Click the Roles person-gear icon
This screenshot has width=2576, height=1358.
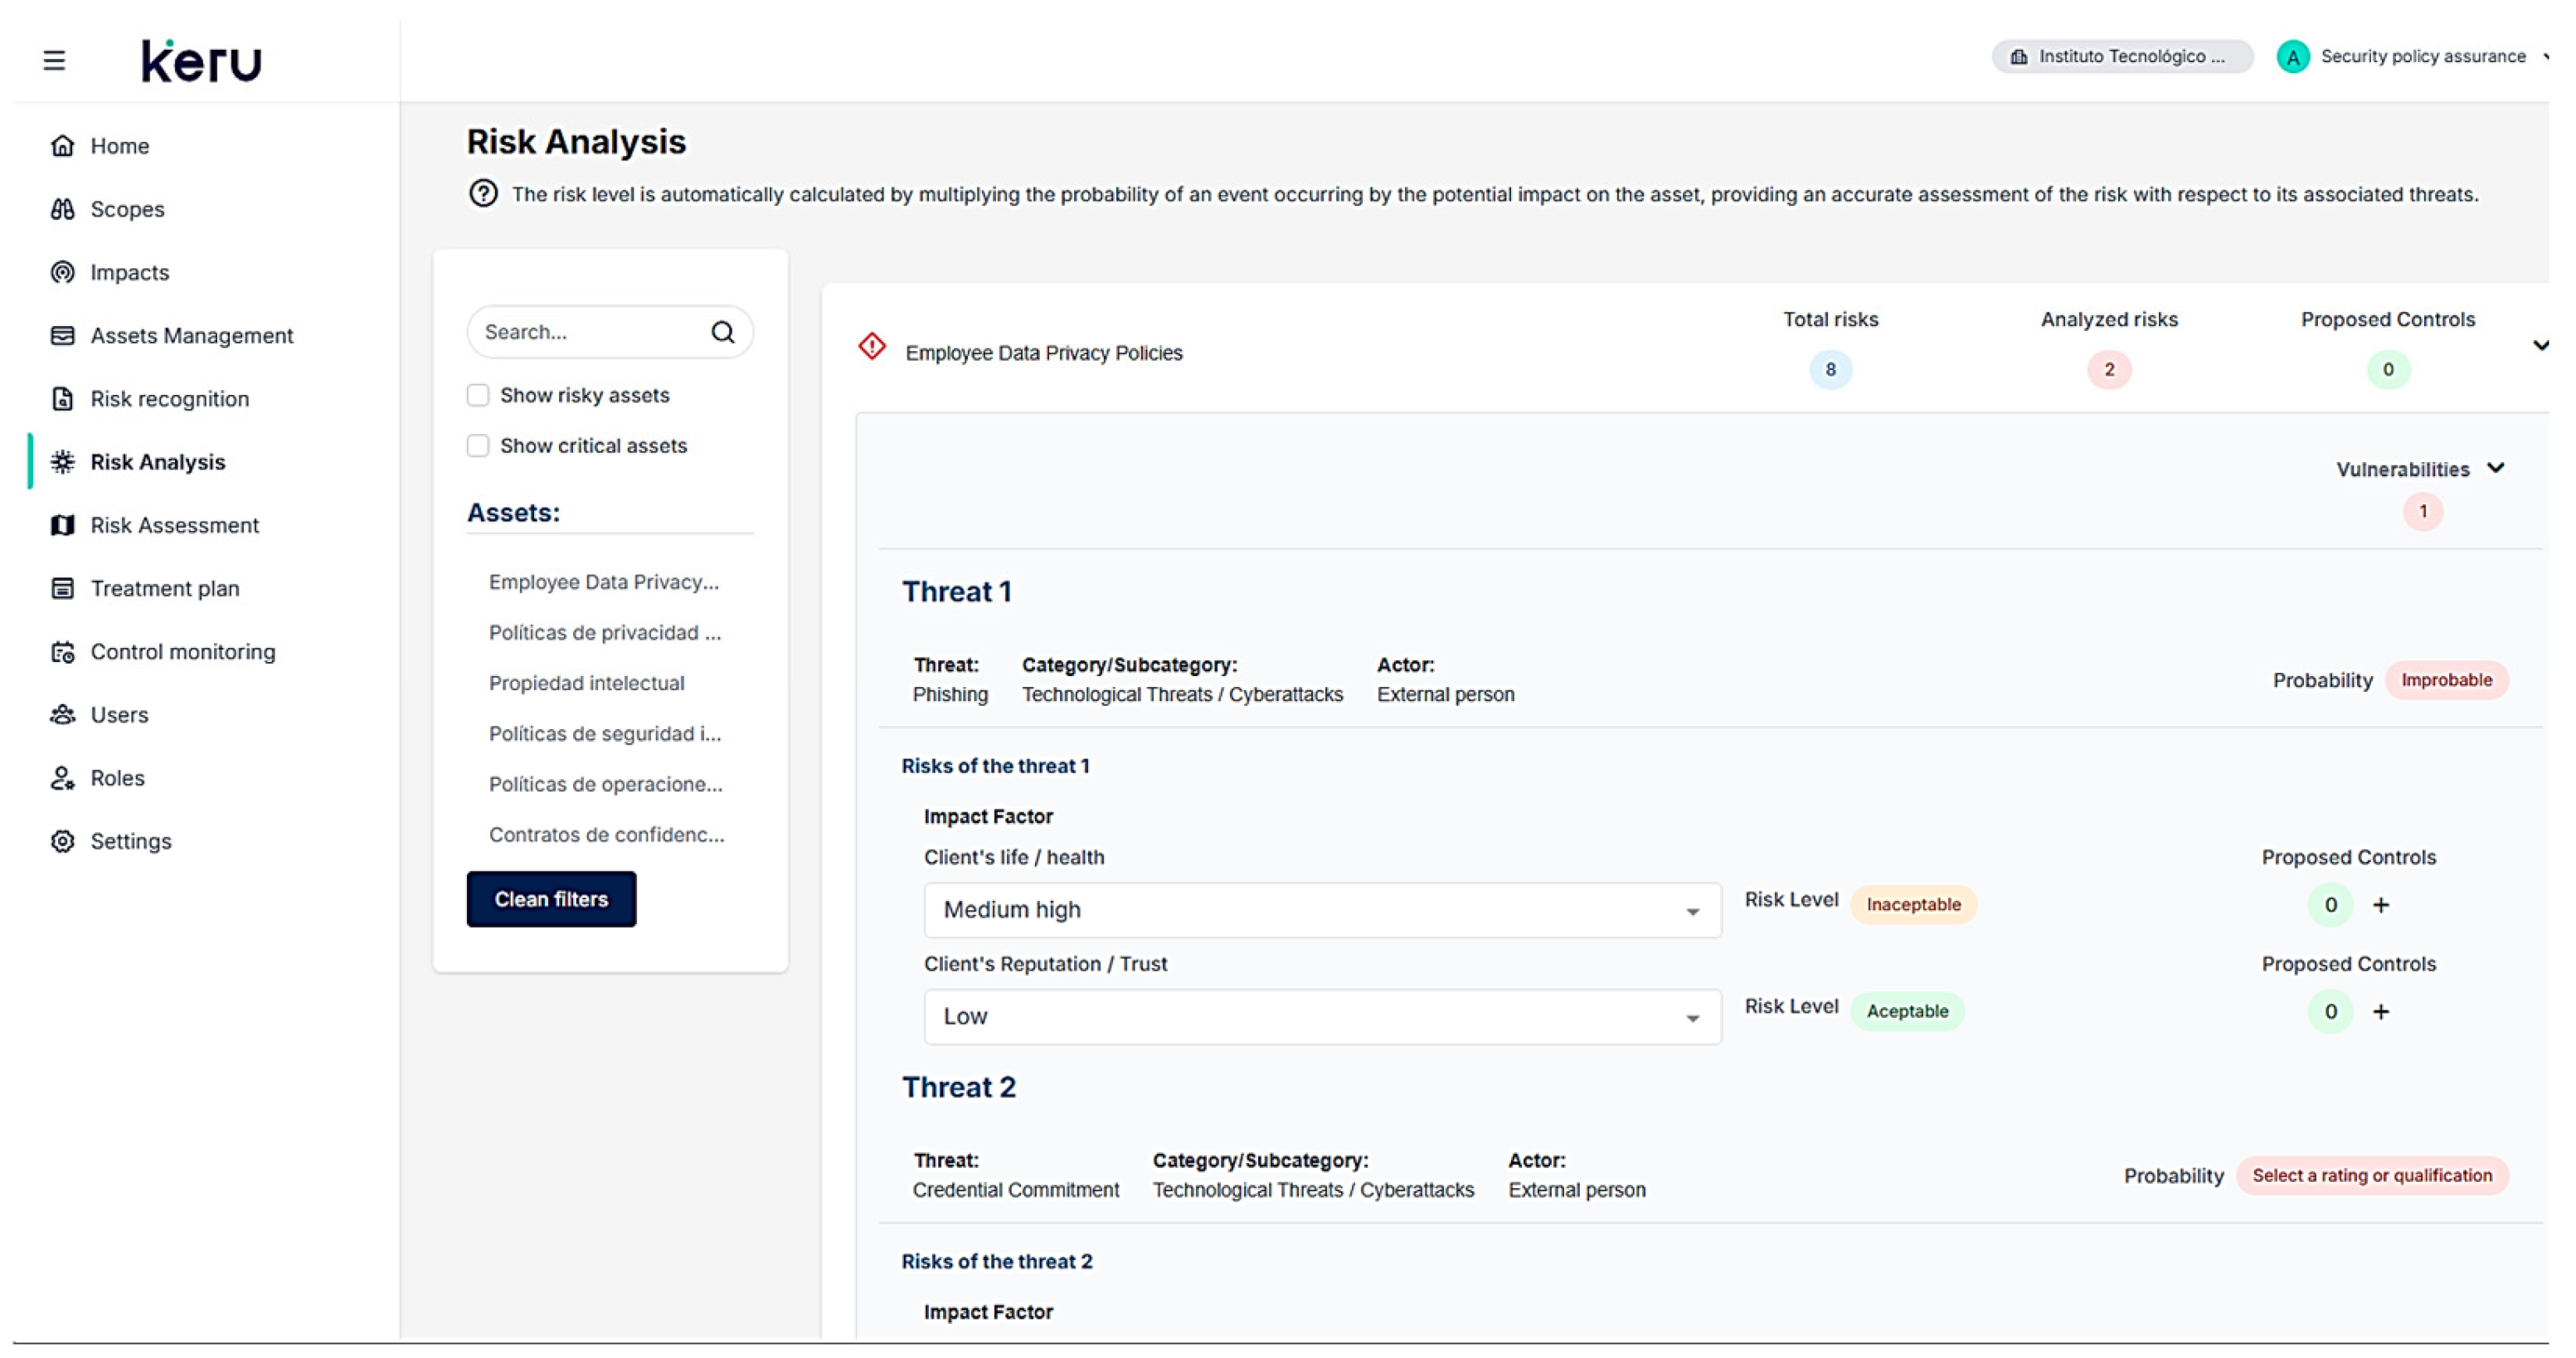click(62, 778)
